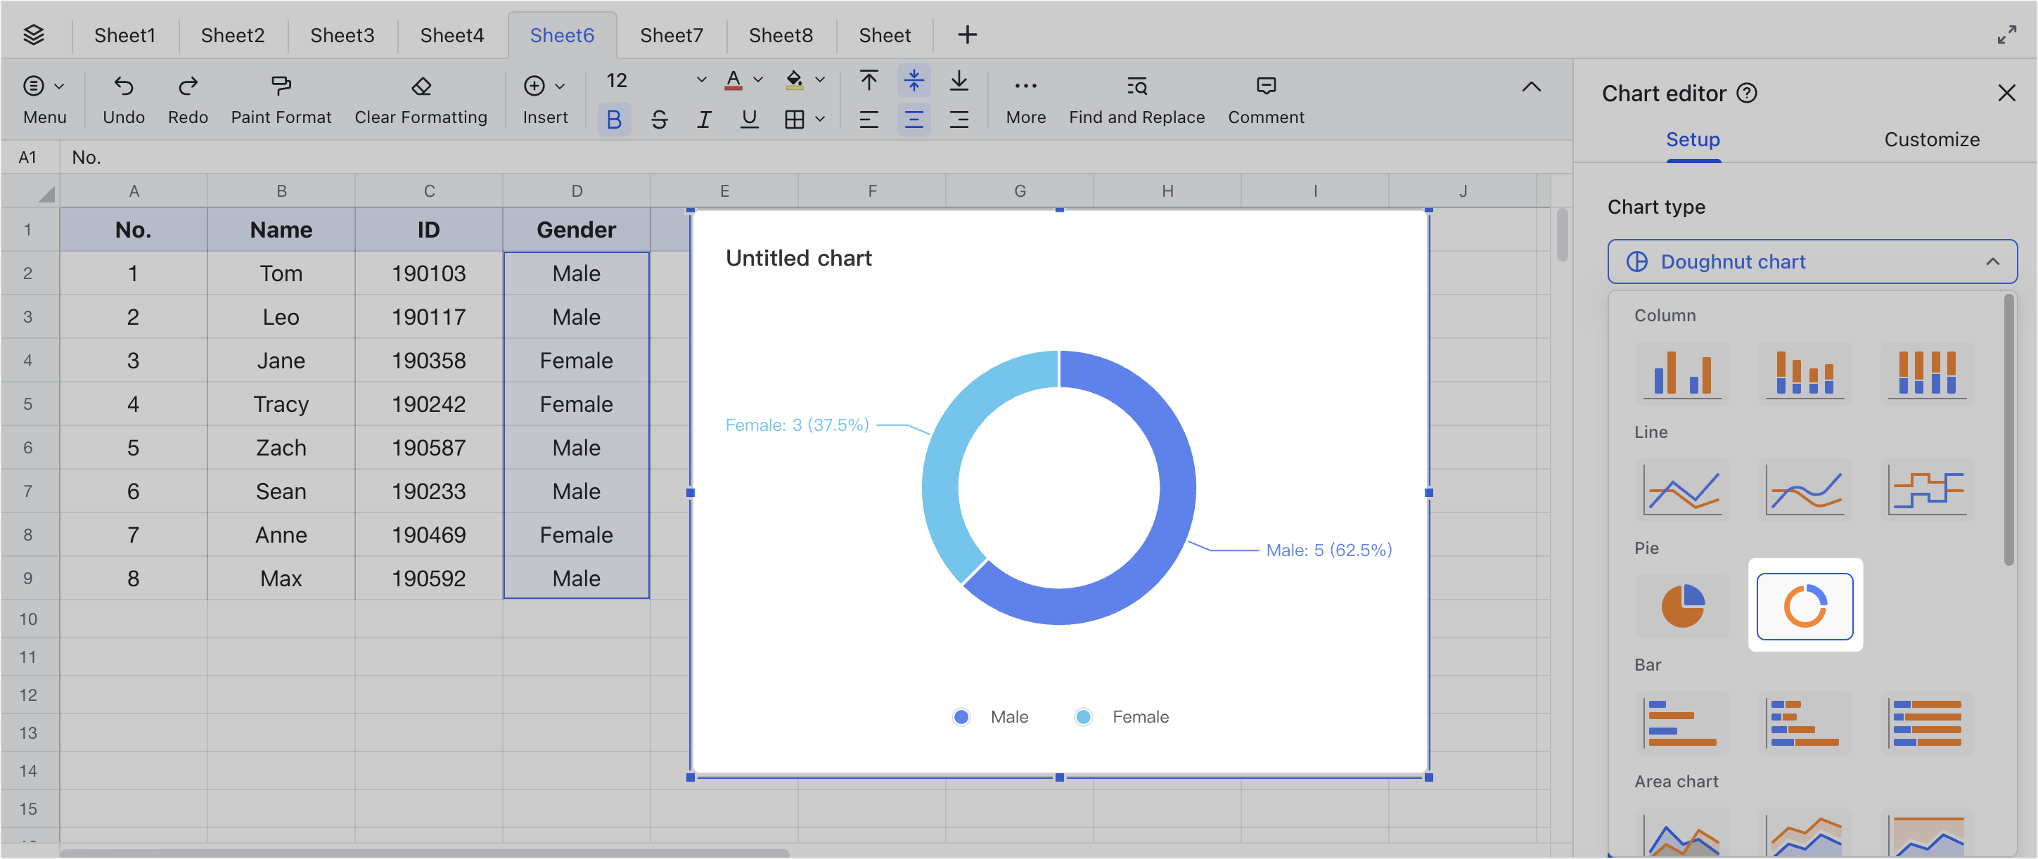
Task: Expand the fill color dropdown arrow
Action: 820,80
